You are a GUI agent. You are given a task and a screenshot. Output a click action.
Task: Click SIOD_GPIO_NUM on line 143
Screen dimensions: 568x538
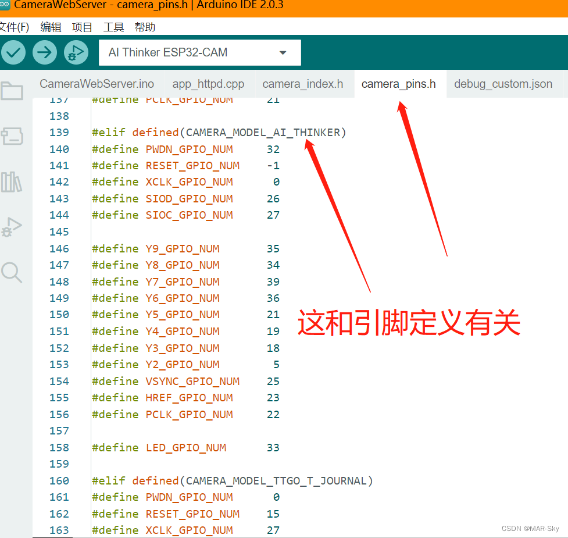point(189,198)
